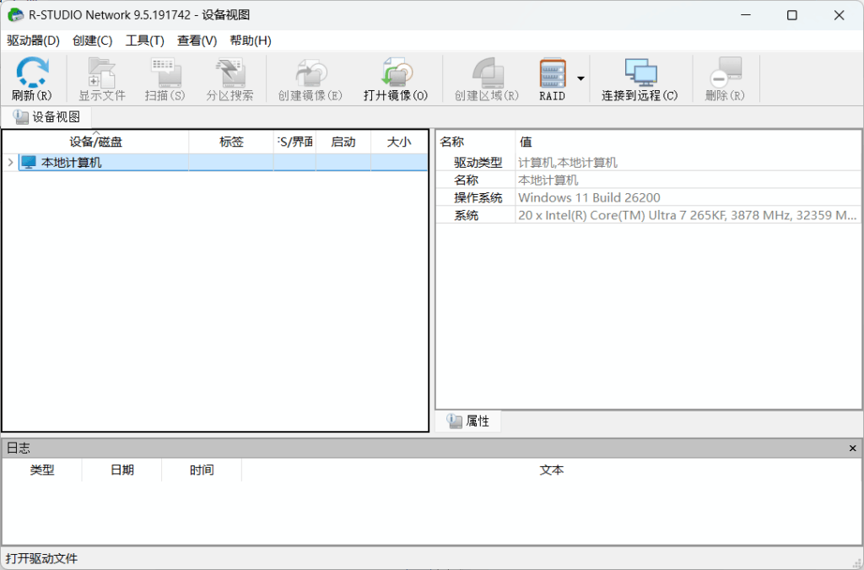
Task: Select the 创建区域 (Create Region) icon
Action: pos(488,78)
